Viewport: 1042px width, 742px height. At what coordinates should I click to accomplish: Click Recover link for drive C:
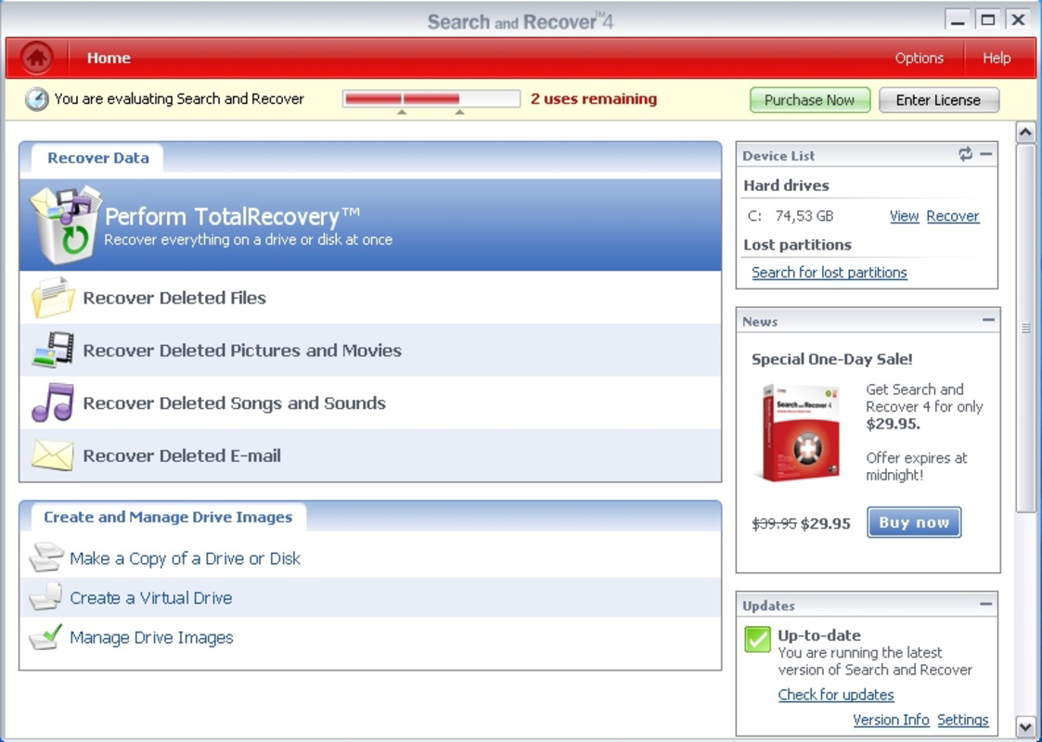[x=952, y=216]
